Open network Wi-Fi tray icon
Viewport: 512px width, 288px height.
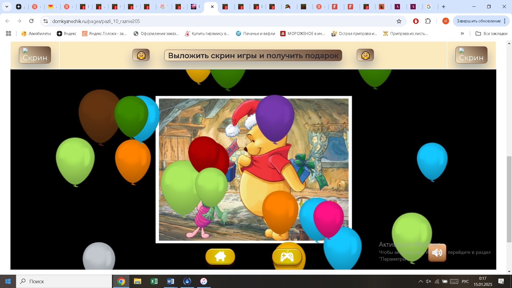[x=437, y=281]
